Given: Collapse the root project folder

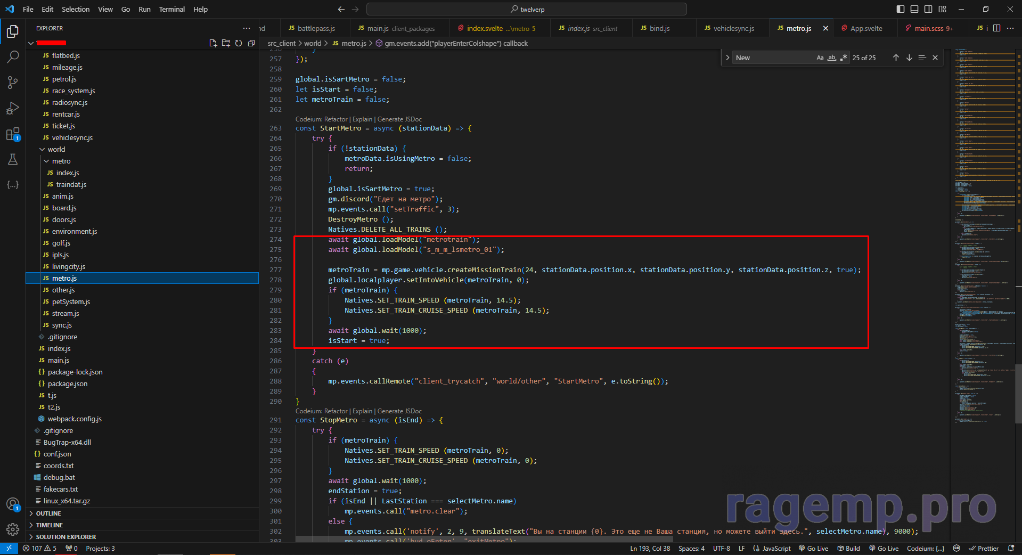Looking at the screenshot, I should point(31,43).
